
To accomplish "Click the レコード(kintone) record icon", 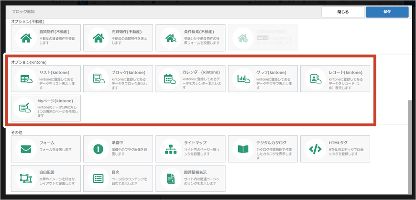I will [315, 79].
